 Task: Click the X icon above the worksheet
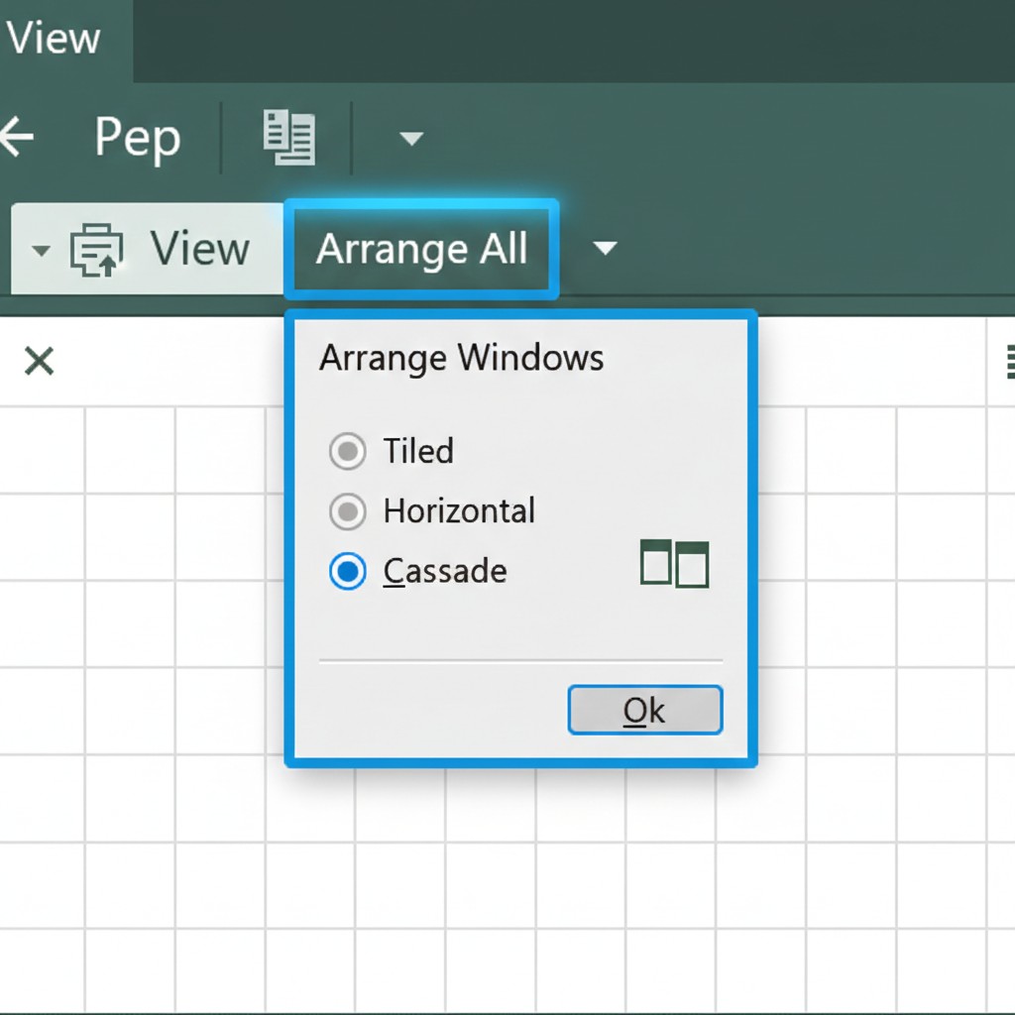point(38,361)
